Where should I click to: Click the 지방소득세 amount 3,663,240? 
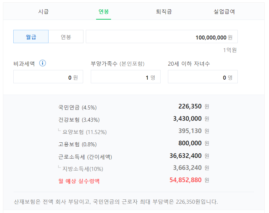coord(187,168)
